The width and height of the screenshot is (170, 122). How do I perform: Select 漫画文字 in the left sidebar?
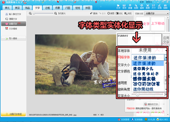(13, 19)
